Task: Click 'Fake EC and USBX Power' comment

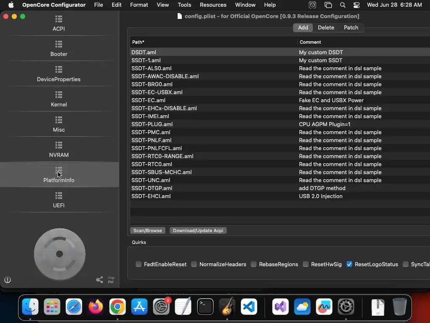Action: pos(331,100)
